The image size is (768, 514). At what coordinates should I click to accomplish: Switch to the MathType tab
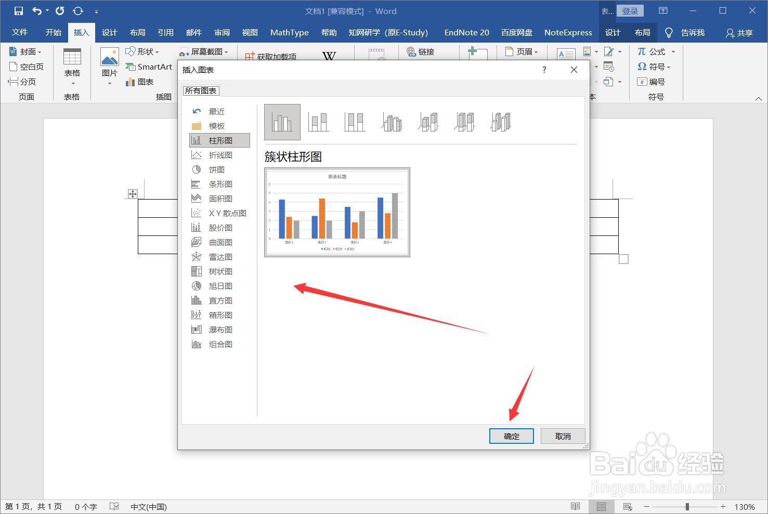(290, 32)
